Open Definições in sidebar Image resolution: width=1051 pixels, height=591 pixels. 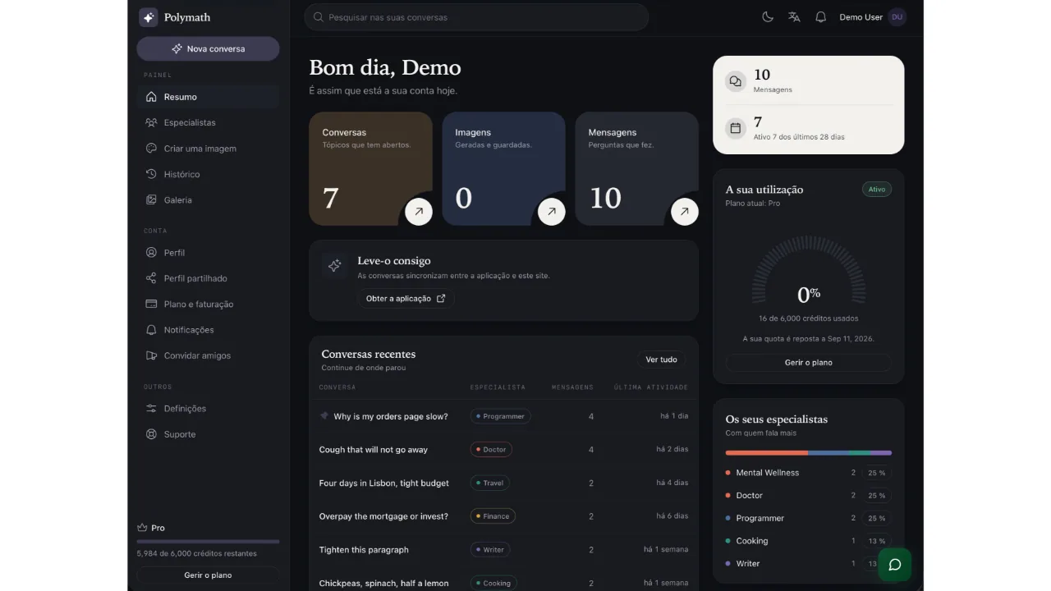[x=208, y=409]
